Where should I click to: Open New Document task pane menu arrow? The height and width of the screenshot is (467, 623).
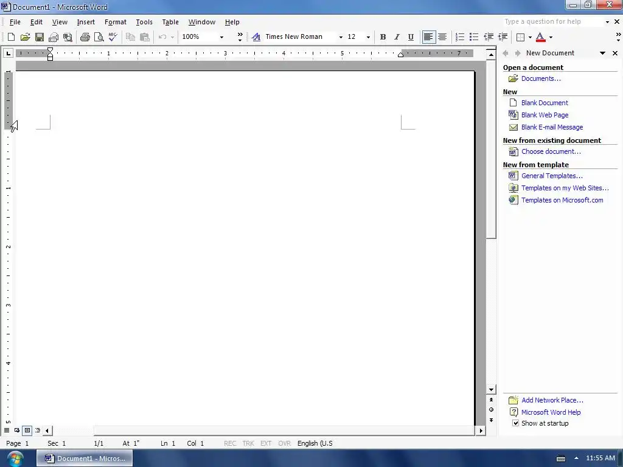coord(603,53)
